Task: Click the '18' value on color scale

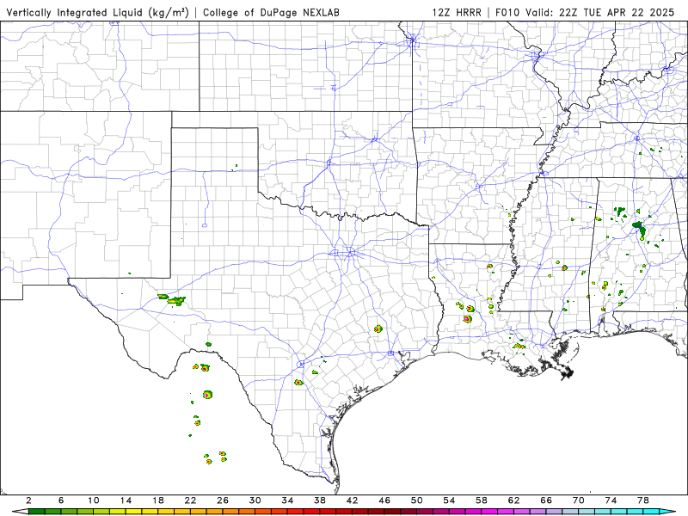Action: click(158, 501)
